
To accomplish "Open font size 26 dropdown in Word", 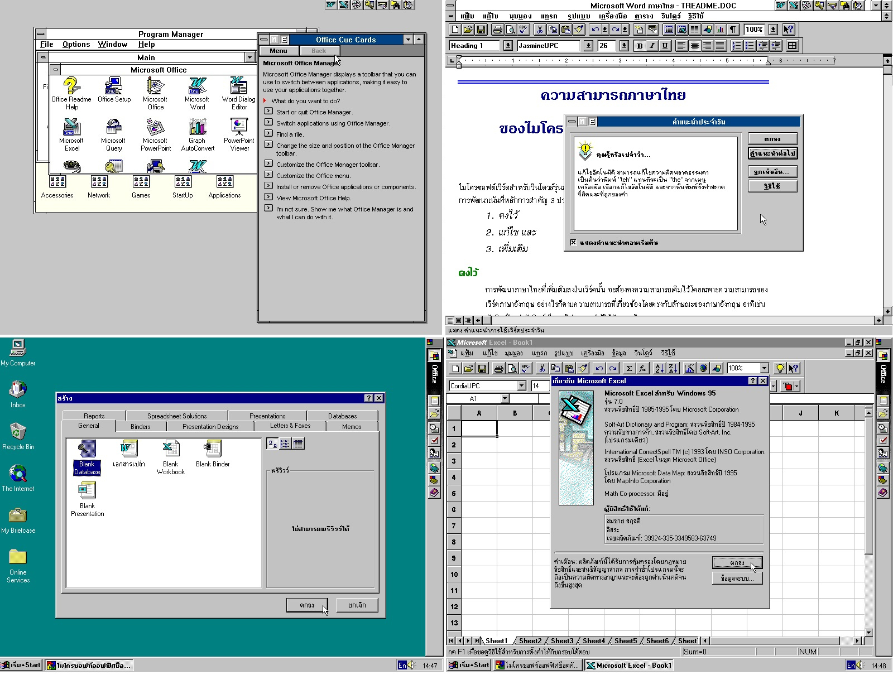I will (624, 46).
